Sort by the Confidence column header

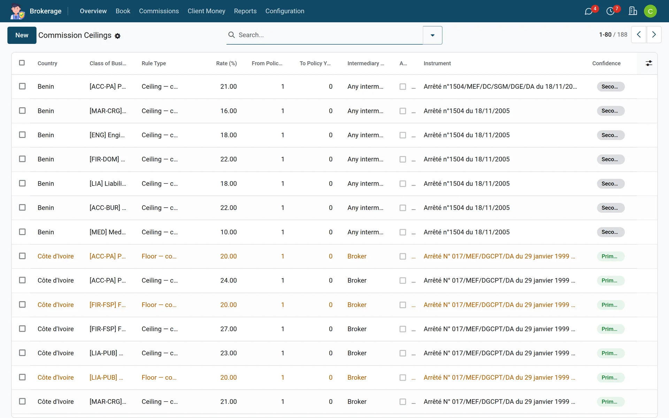point(606,63)
